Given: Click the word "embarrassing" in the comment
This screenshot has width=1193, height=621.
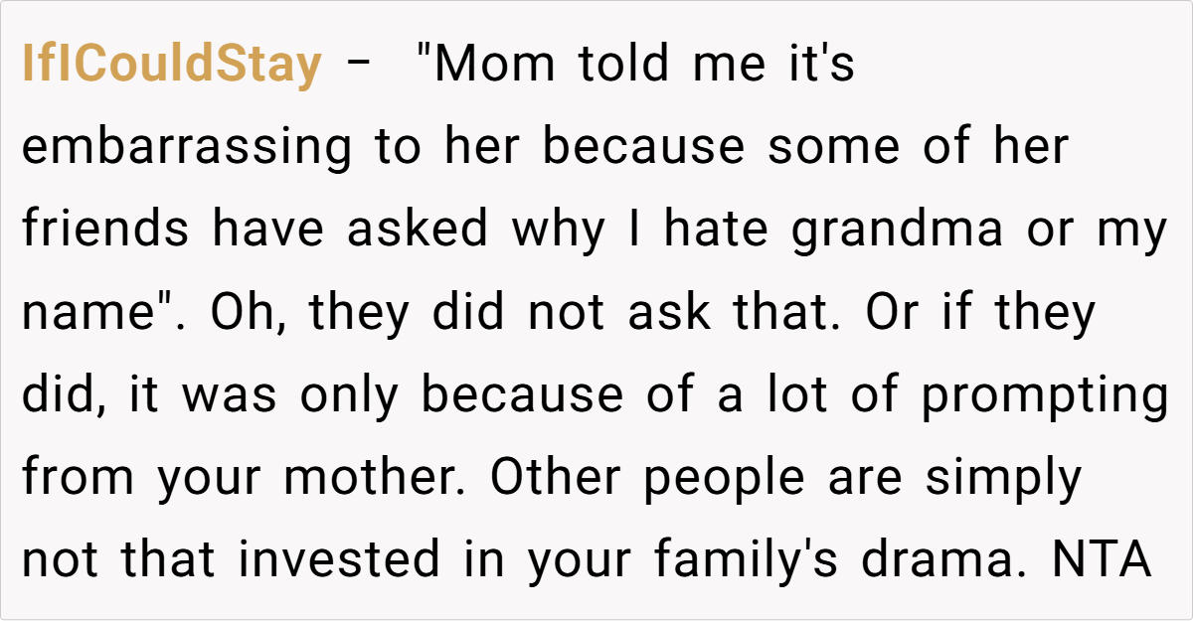Looking at the screenshot, I should [x=187, y=148].
